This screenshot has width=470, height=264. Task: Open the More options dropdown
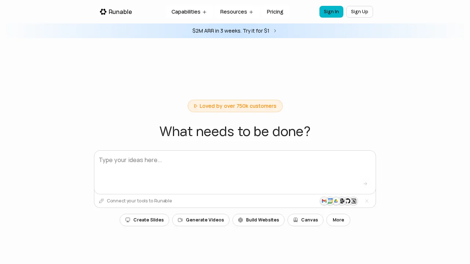(x=338, y=220)
